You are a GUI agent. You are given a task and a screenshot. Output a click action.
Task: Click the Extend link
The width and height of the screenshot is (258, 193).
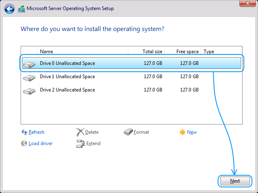93,143
